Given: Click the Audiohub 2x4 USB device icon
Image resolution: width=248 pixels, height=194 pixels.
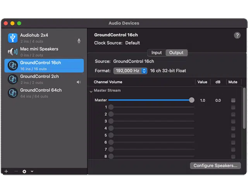Looking at the screenshot, I should coord(13,38).
